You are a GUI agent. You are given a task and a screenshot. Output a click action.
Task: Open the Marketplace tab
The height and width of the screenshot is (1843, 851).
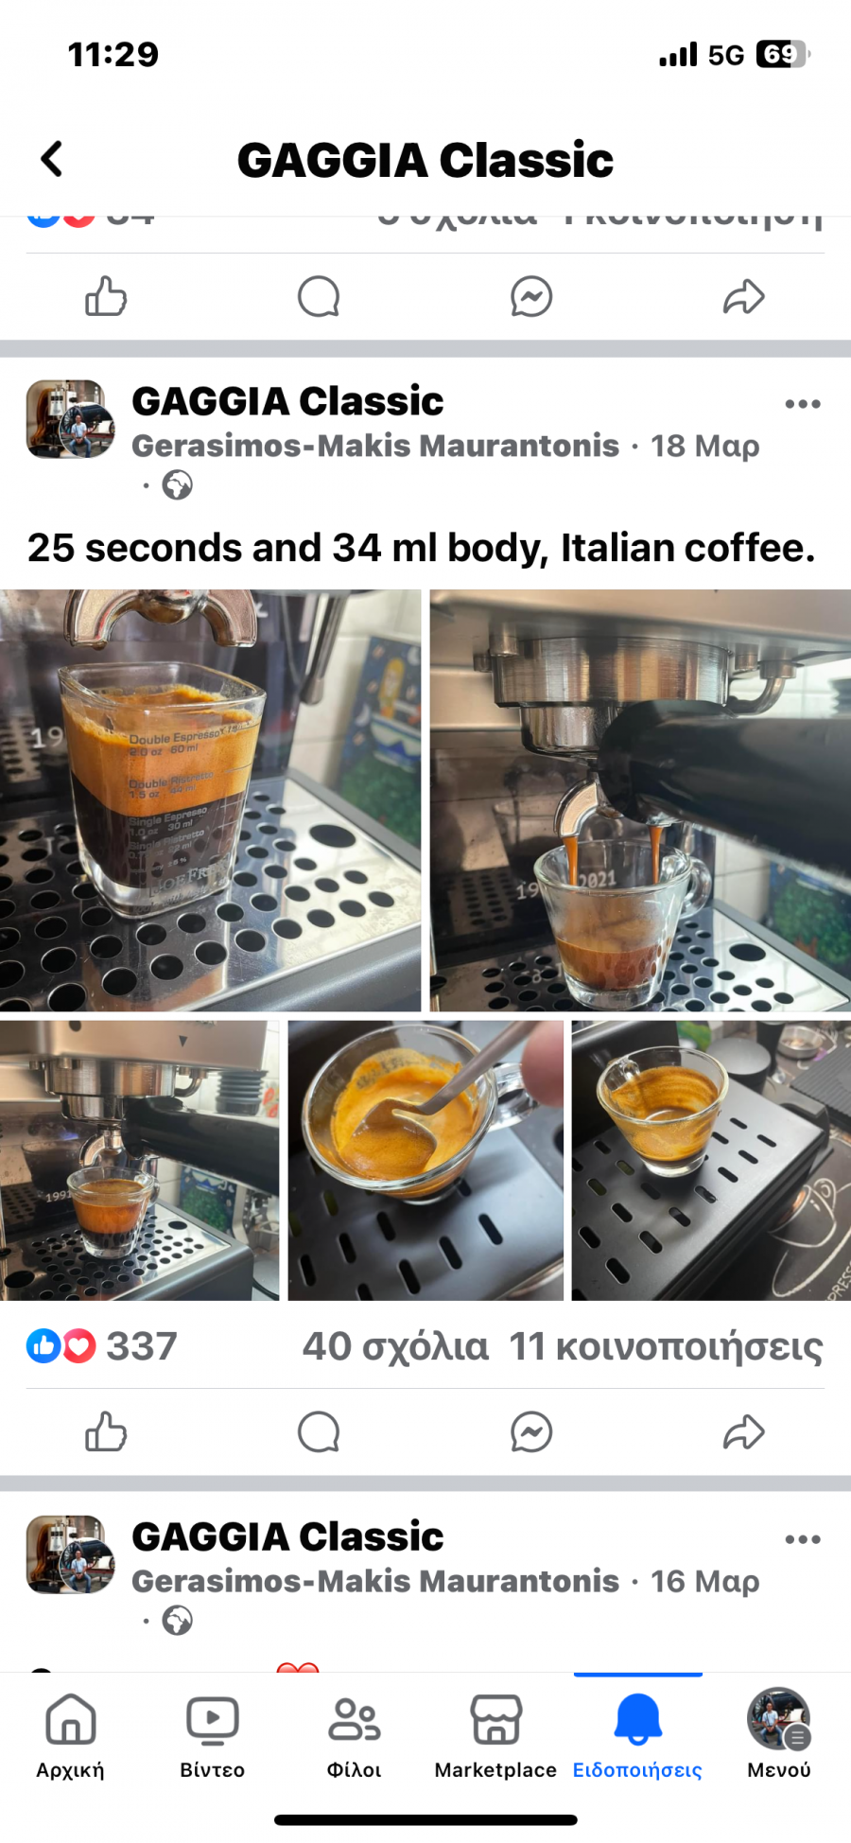pyautogui.click(x=495, y=1736)
